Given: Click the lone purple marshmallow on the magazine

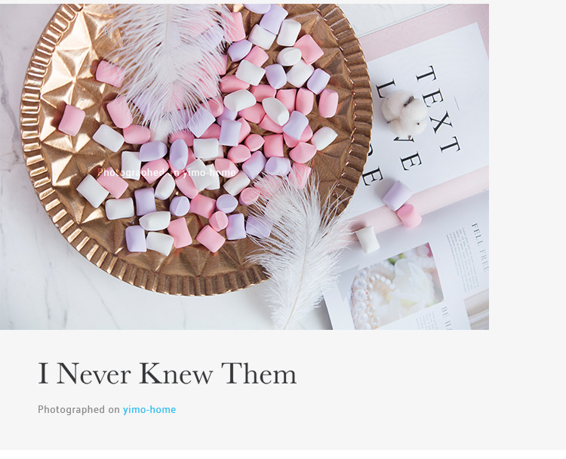Looking at the screenshot, I should (x=397, y=196).
